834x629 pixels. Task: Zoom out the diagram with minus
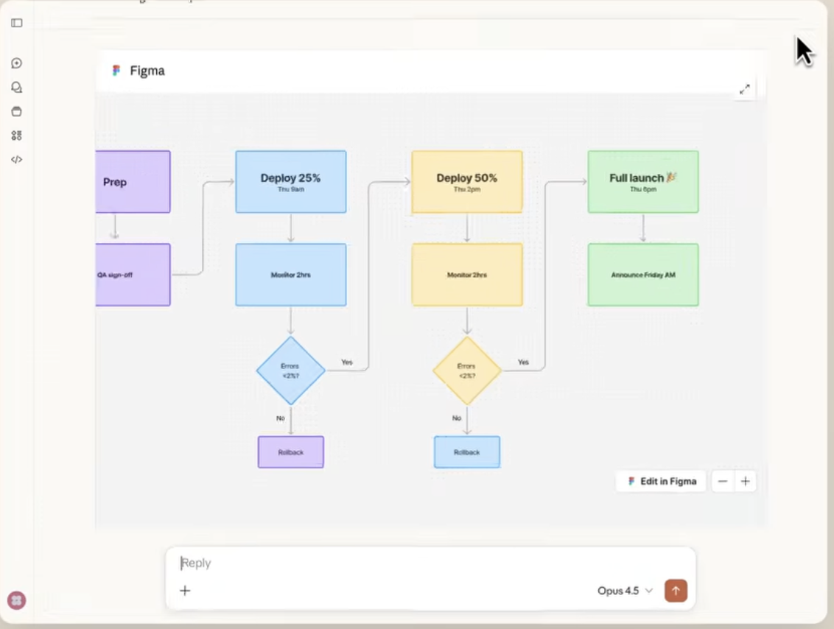click(722, 482)
